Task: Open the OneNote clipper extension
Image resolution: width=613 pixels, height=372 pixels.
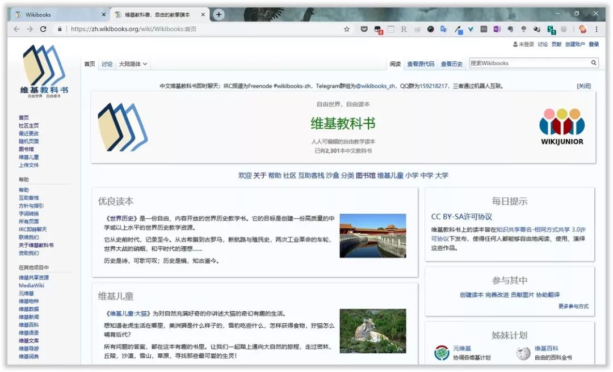Action: click(x=497, y=29)
